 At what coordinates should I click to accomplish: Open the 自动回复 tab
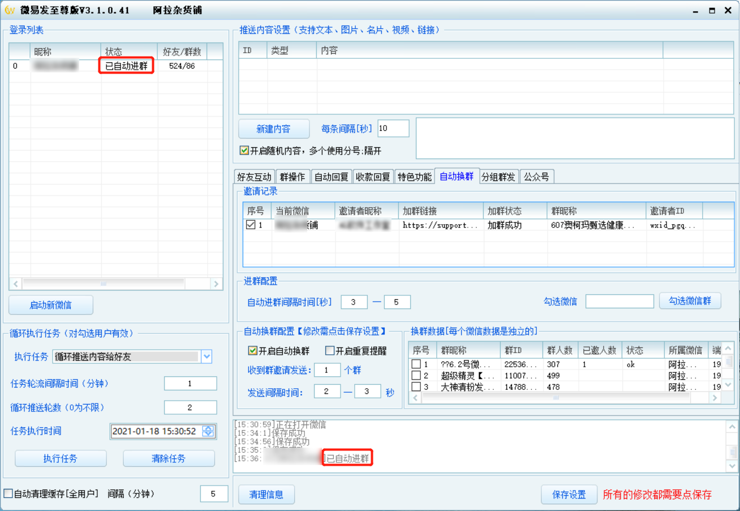pyautogui.click(x=331, y=177)
